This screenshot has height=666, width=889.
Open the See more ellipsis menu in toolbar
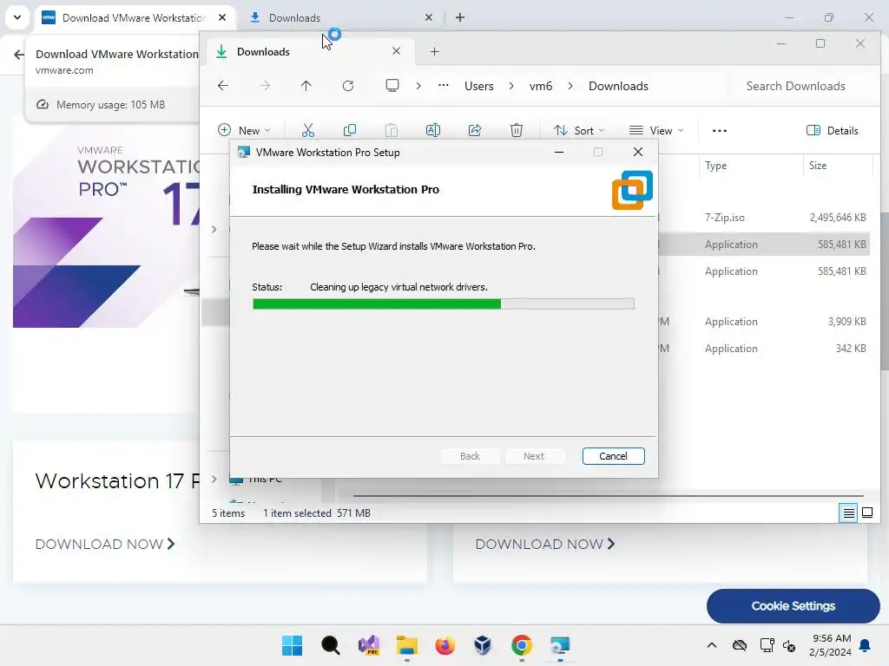tap(720, 131)
